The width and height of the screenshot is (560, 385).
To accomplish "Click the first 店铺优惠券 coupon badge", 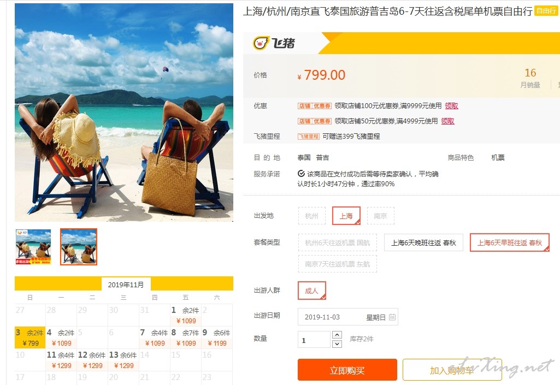I will tap(315, 106).
